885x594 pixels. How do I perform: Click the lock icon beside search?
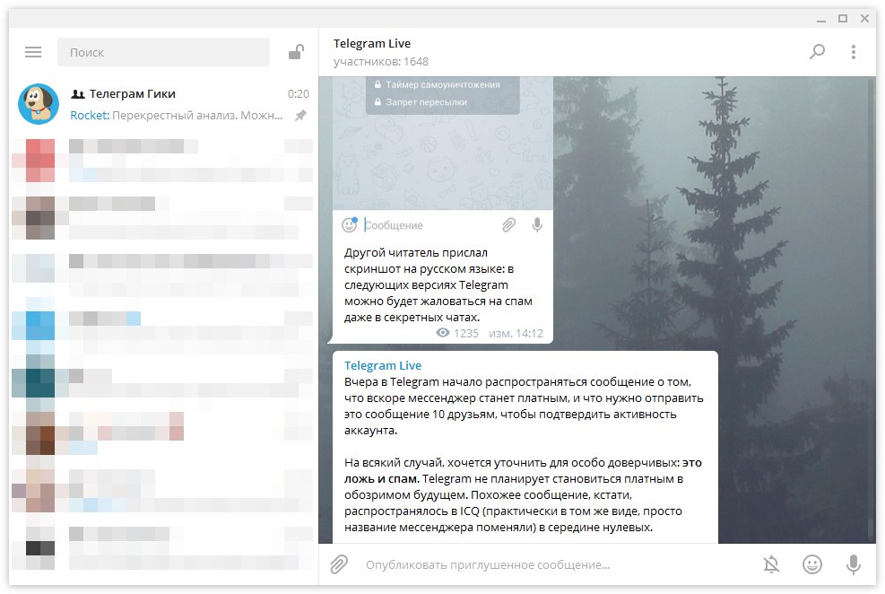pos(296,52)
